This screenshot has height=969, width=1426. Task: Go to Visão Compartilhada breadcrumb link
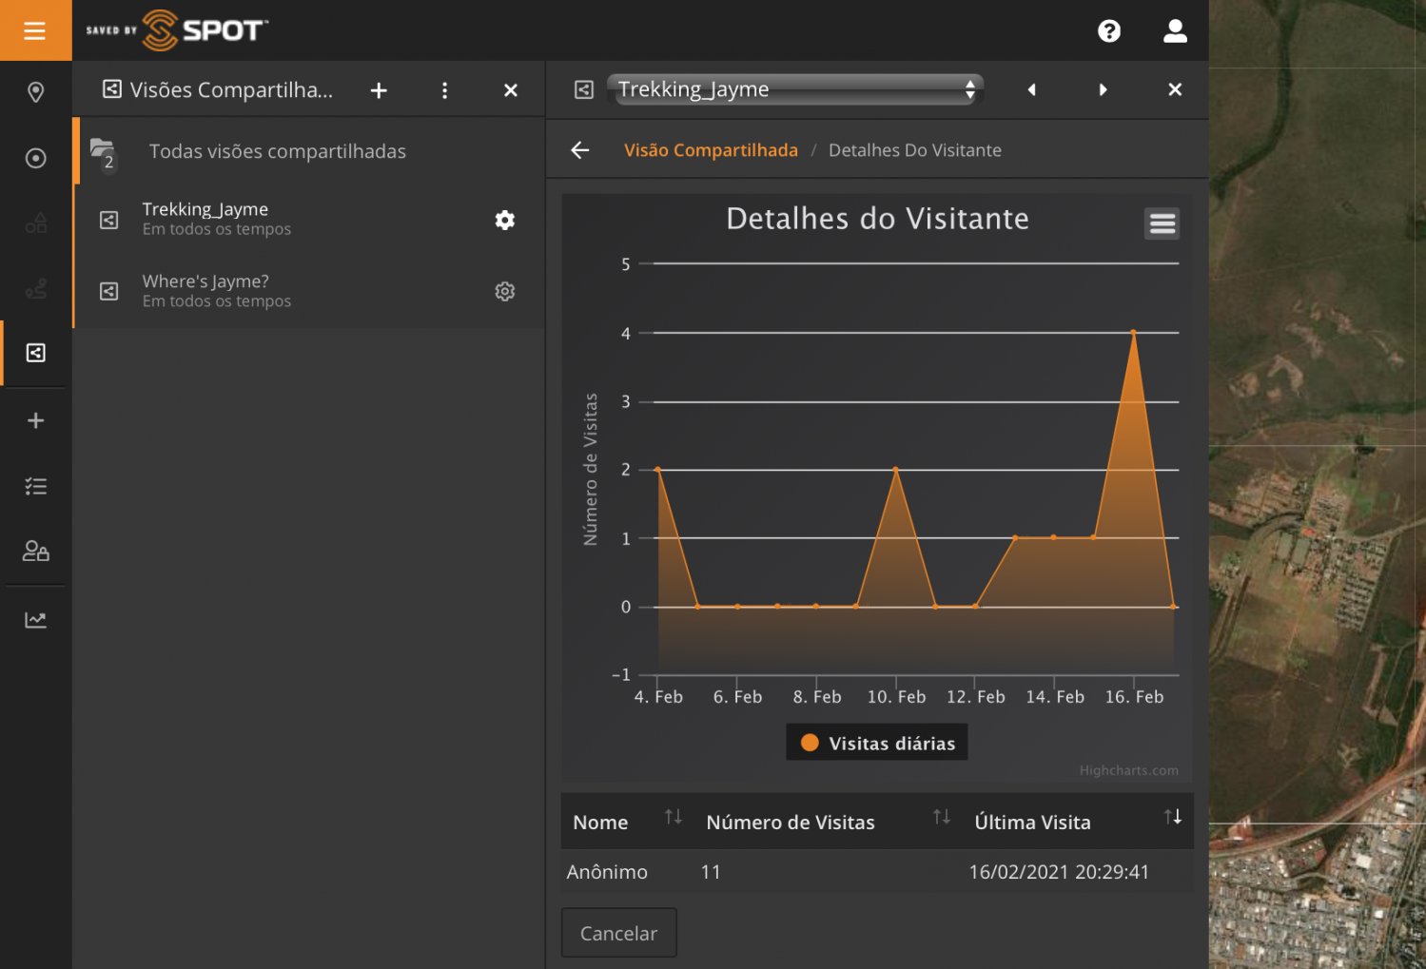[711, 150]
